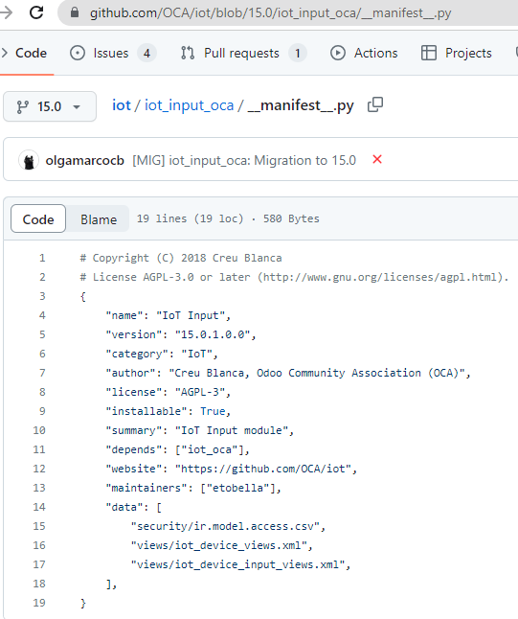This screenshot has width=518, height=619.
Task: Click the version "15.0.1.0.0" line
Action: (181, 334)
